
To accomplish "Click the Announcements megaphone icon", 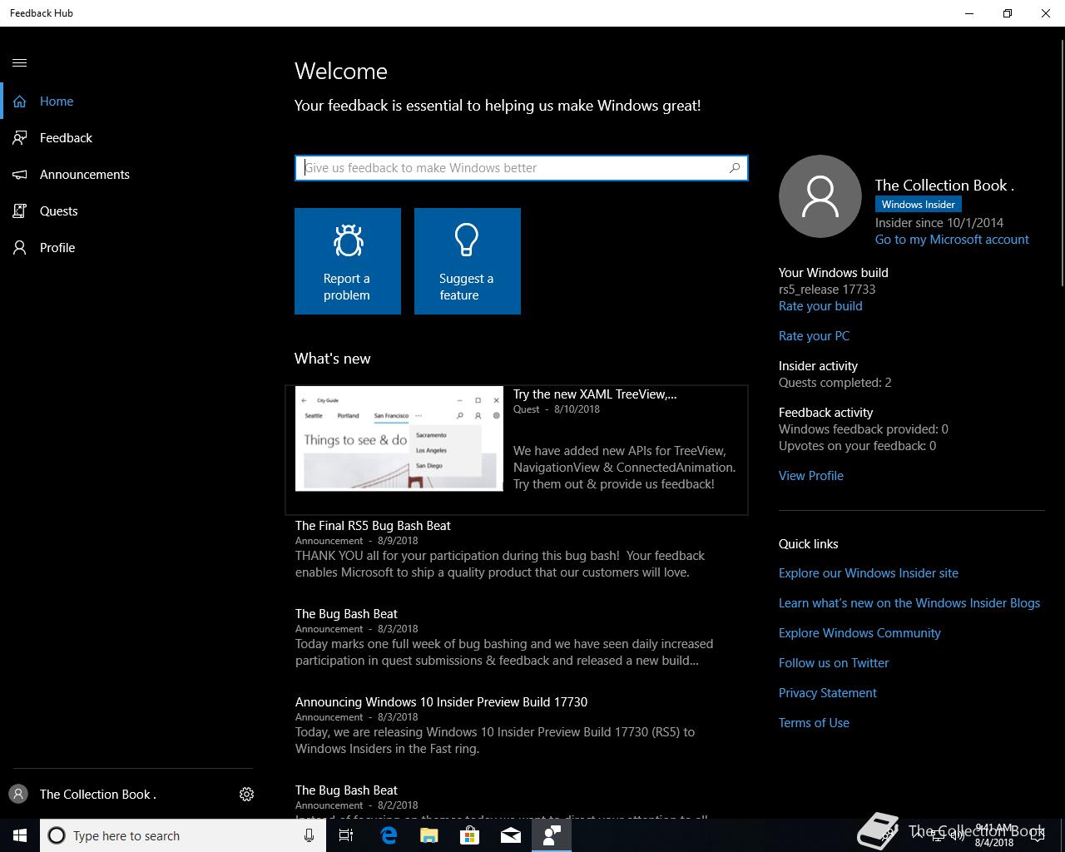I will pyautogui.click(x=20, y=175).
